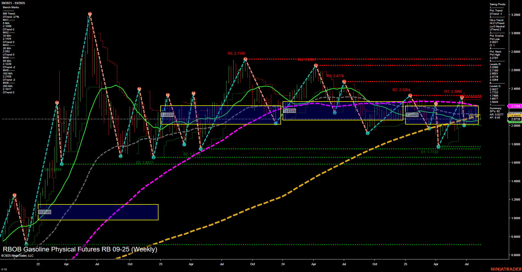This screenshot has width=522, height=272.
Task: Toggle the Y:2022 region label
Action: click(45, 211)
